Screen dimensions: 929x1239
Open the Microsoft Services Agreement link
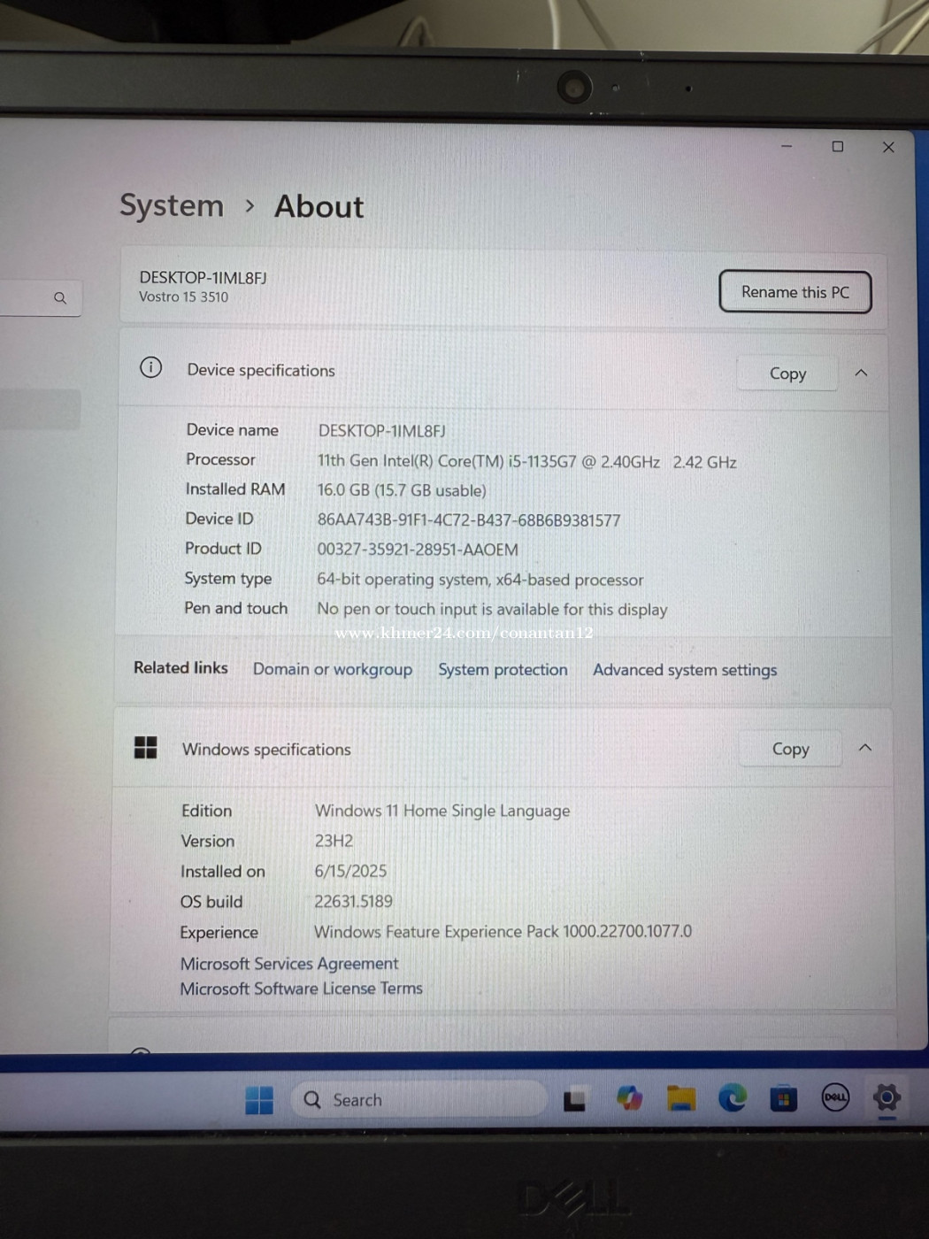click(289, 963)
